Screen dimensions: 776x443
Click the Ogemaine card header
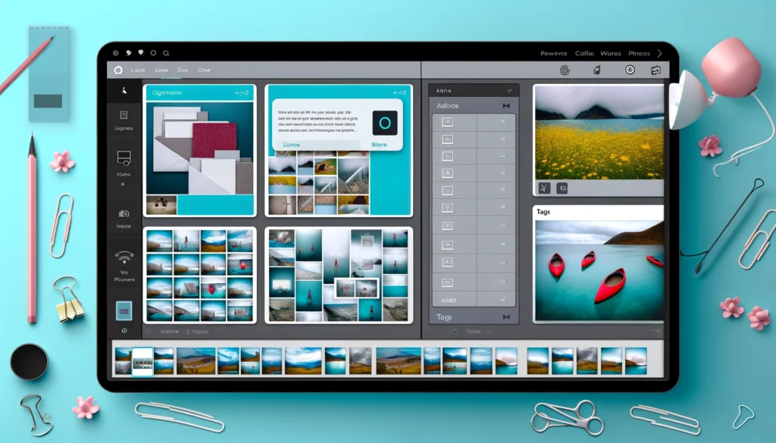199,93
